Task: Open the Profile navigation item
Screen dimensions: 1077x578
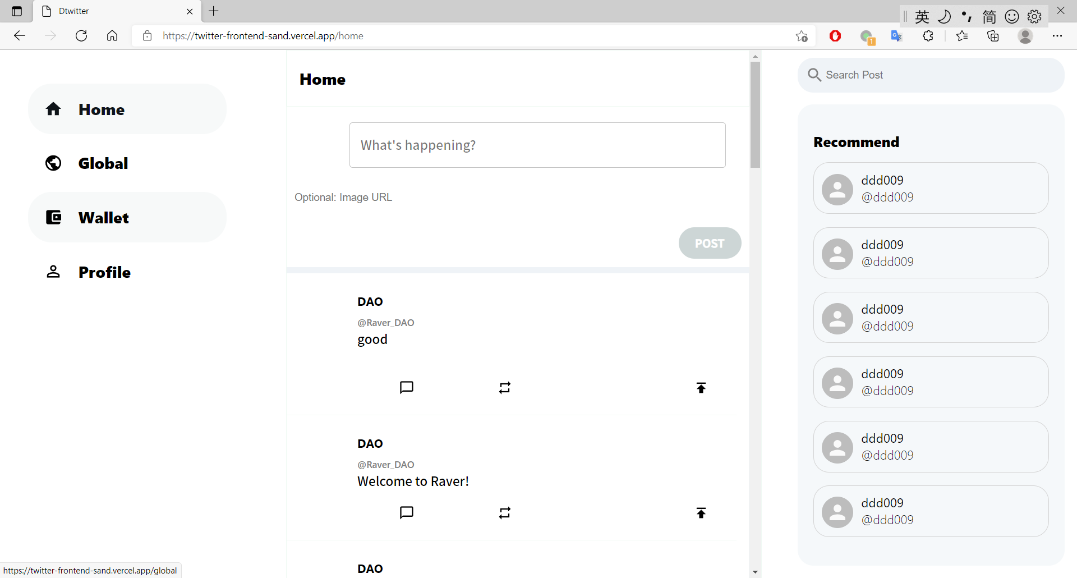Action: point(127,272)
